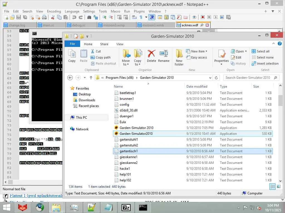
Task: Open File tab in Explorer ribbon
Action: click(x=72, y=44)
